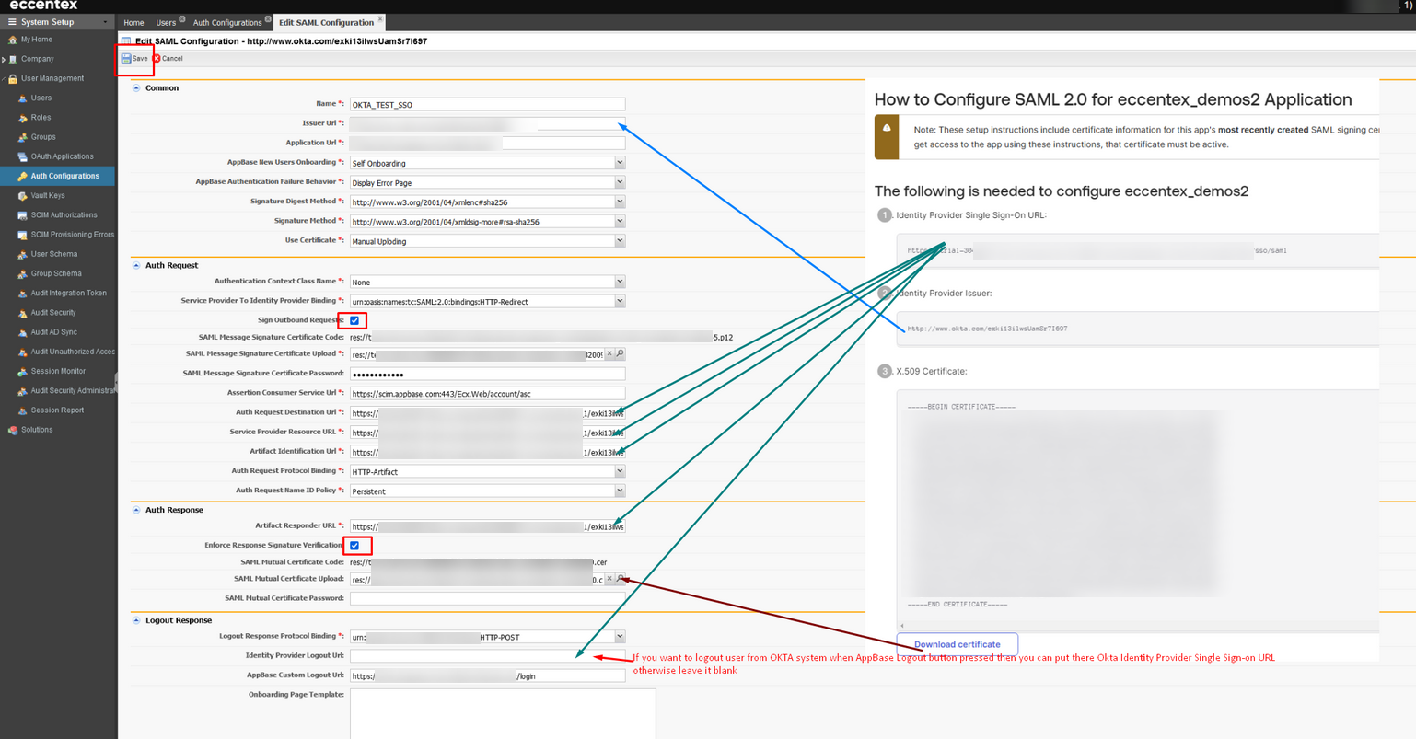The height and width of the screenshot is (739, 1416).
Task: Open Auth Request Name ID Policy dropdown
Action: (x=620, y=491)
